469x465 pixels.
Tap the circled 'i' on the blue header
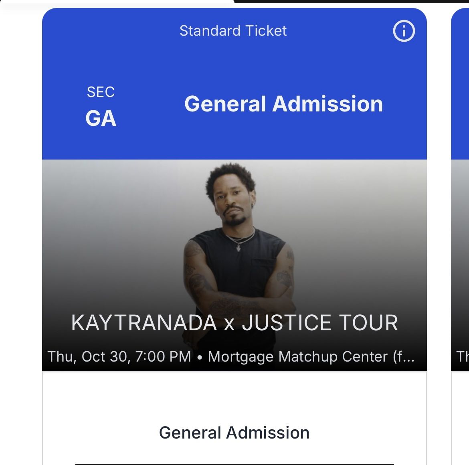pos(403,31)
